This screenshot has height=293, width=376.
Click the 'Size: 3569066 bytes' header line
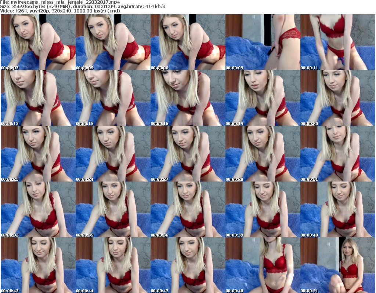pos(83,7)
